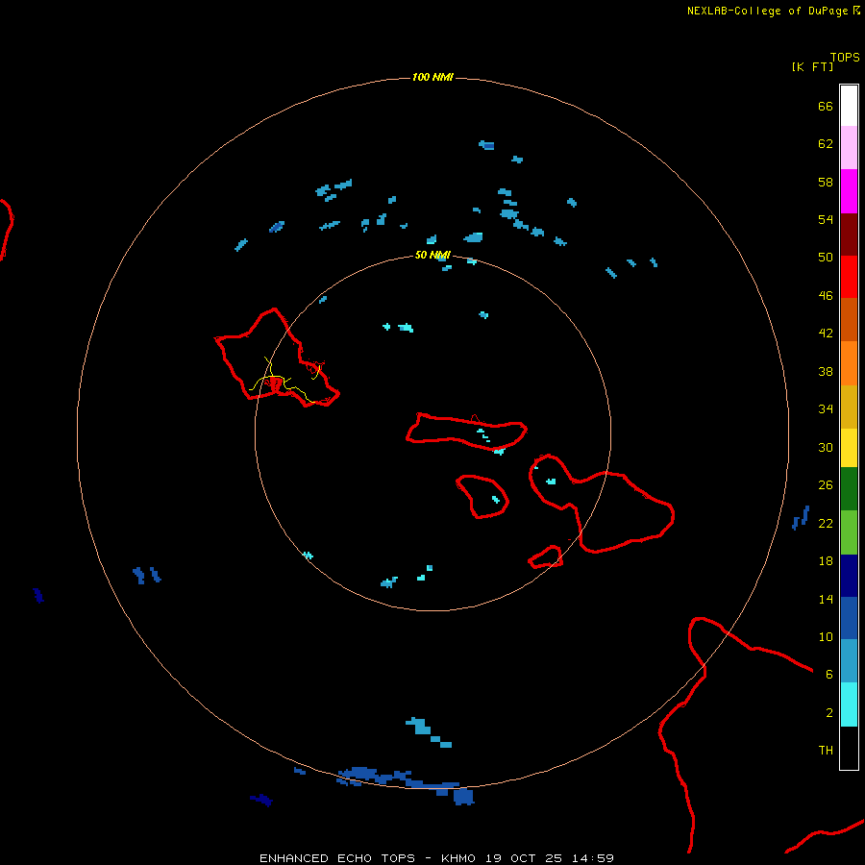Select the 34 legend value
The width and height of the screenshot is (865, 865).
826,409
